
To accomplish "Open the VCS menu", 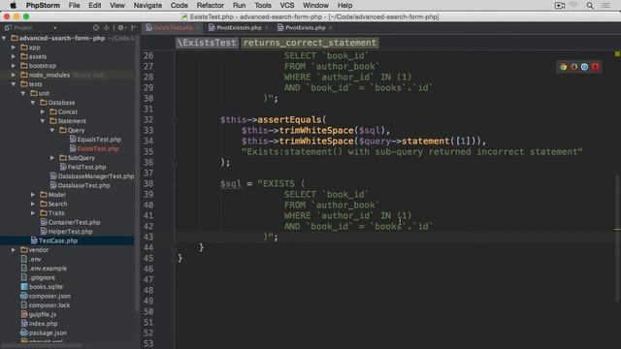I will [x=287, y=5].
